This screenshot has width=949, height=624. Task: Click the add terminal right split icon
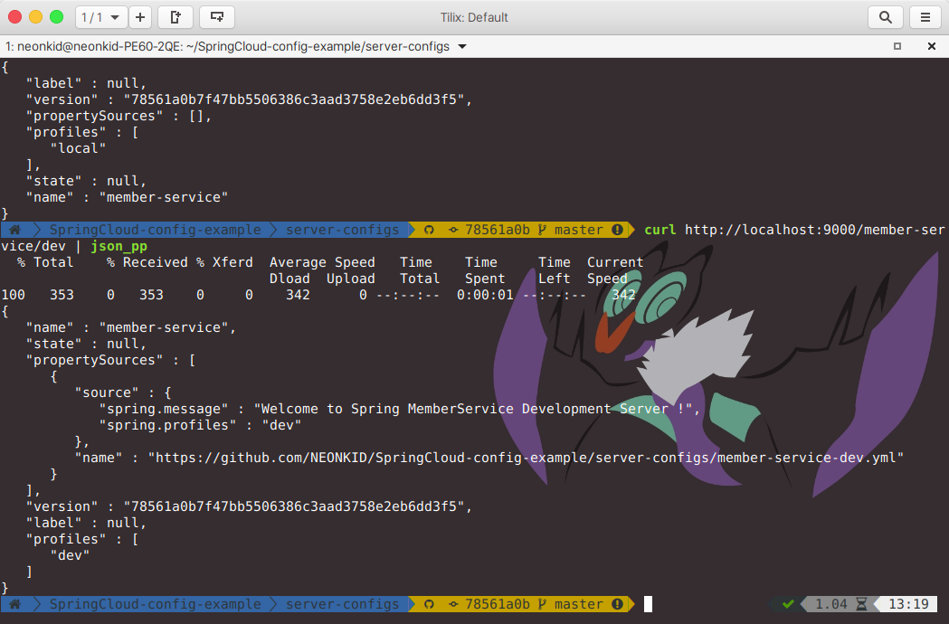pyautogui.click(x=176, y=17)
